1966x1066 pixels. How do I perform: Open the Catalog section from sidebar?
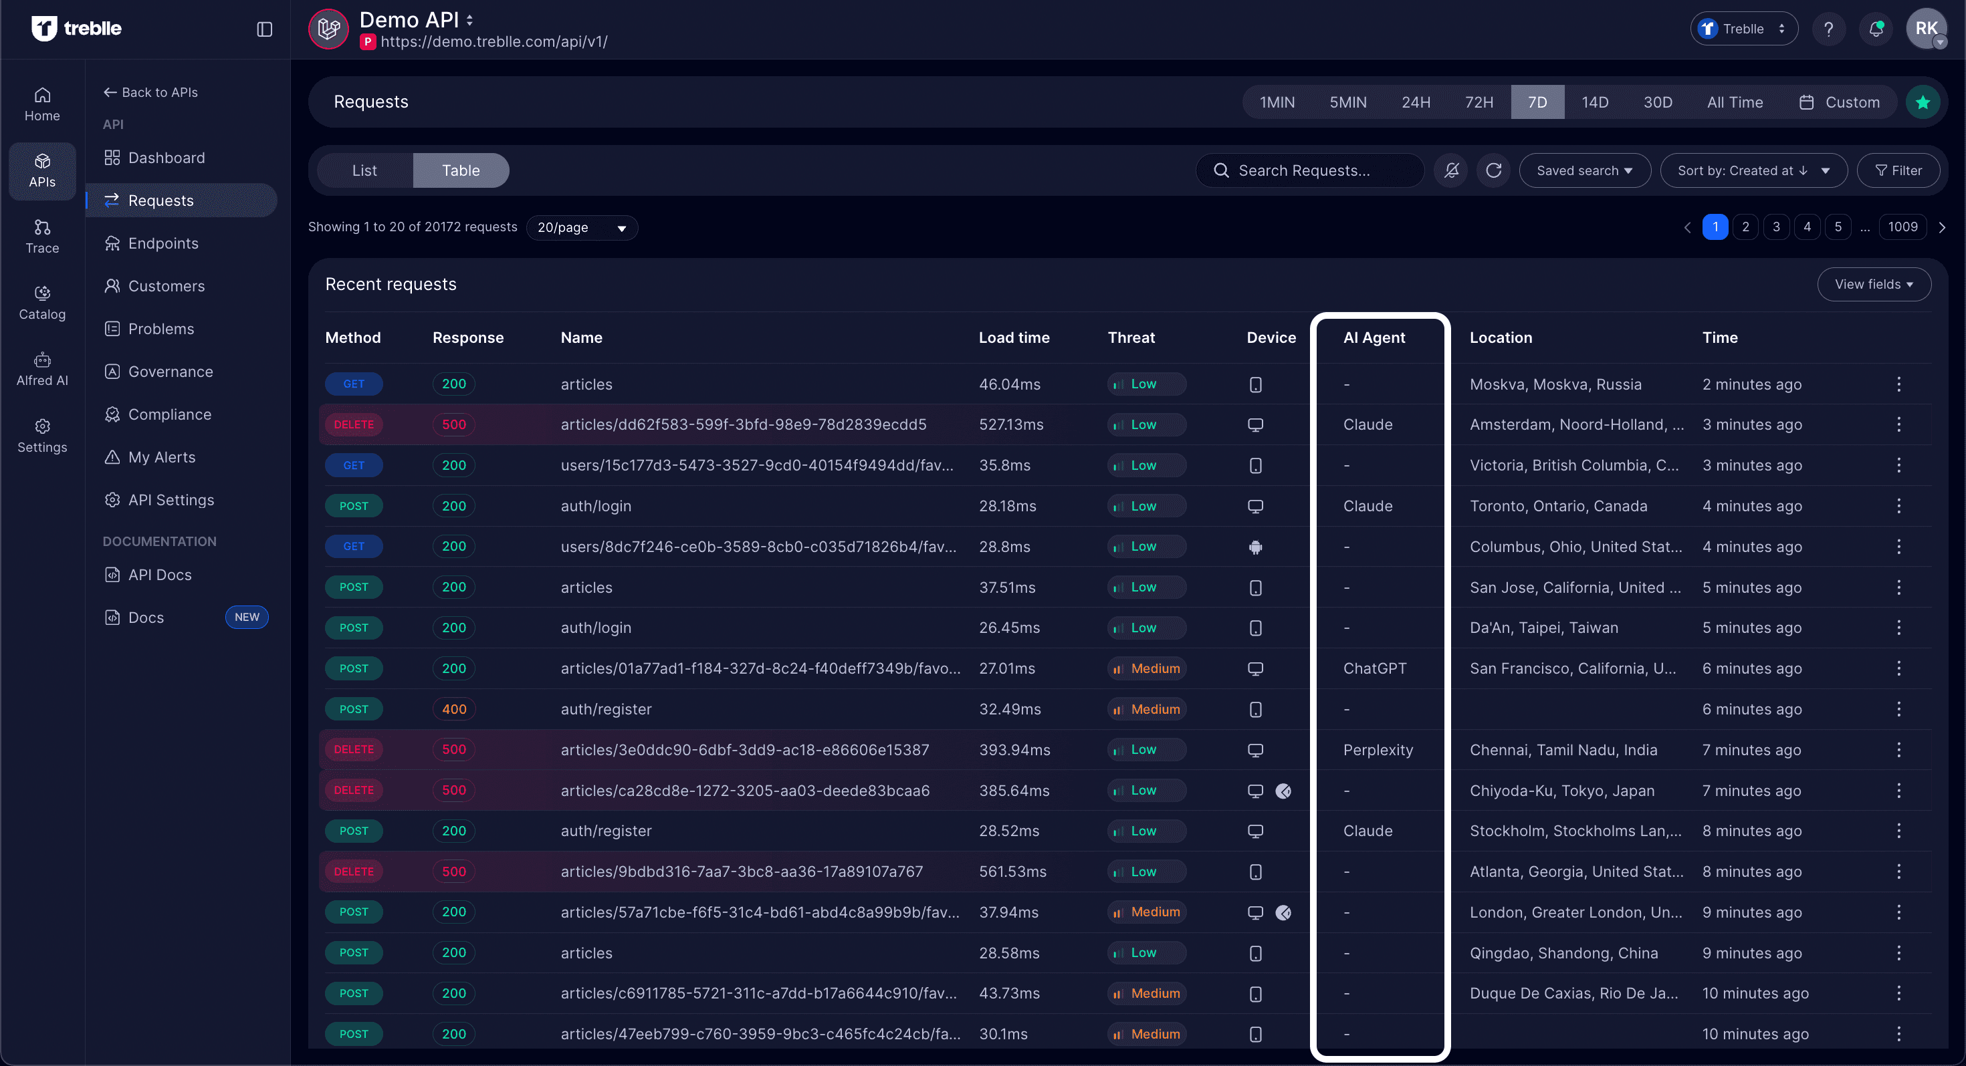click(x=42, y=302)
